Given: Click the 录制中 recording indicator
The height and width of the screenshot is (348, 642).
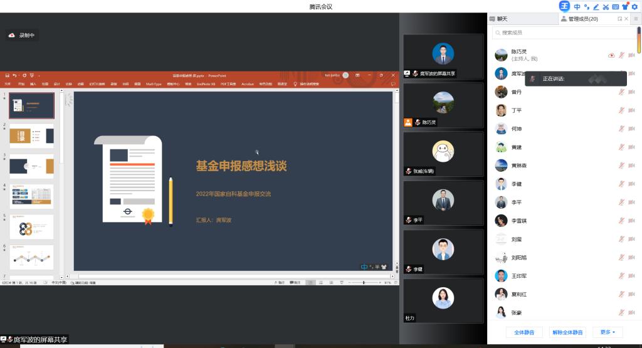Looking at the screenshot, I should click(22, 36).
